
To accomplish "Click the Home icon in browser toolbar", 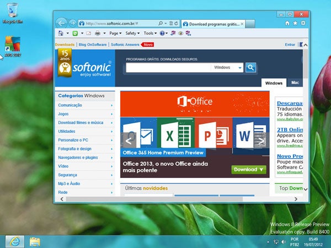I will click(287, 24).
